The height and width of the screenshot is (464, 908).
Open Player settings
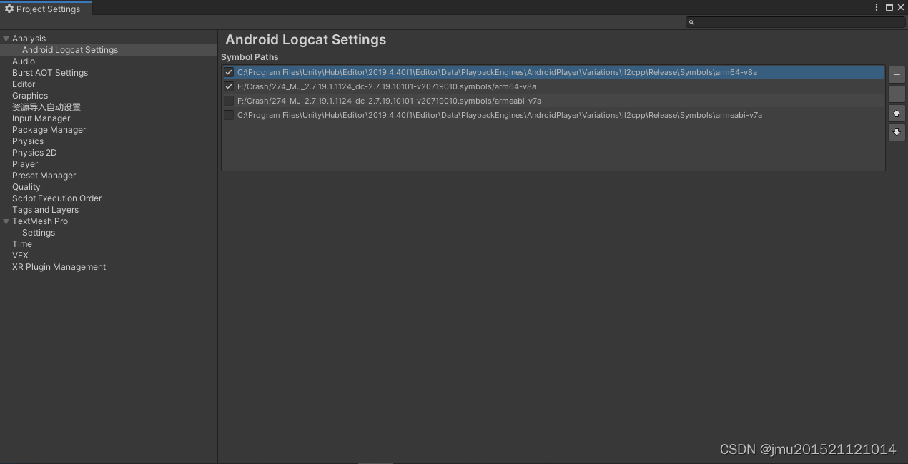click(x=25, y=163)
